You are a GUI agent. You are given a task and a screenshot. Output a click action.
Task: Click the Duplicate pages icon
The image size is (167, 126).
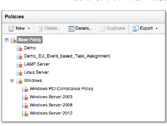click(x=102, y=29)
